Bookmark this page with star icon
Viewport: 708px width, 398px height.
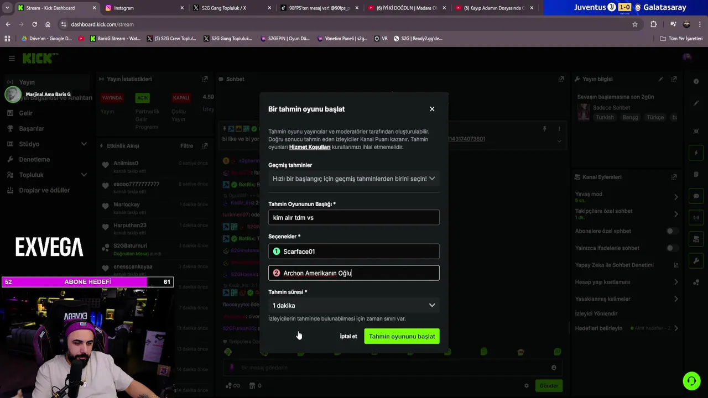[635, 24]
